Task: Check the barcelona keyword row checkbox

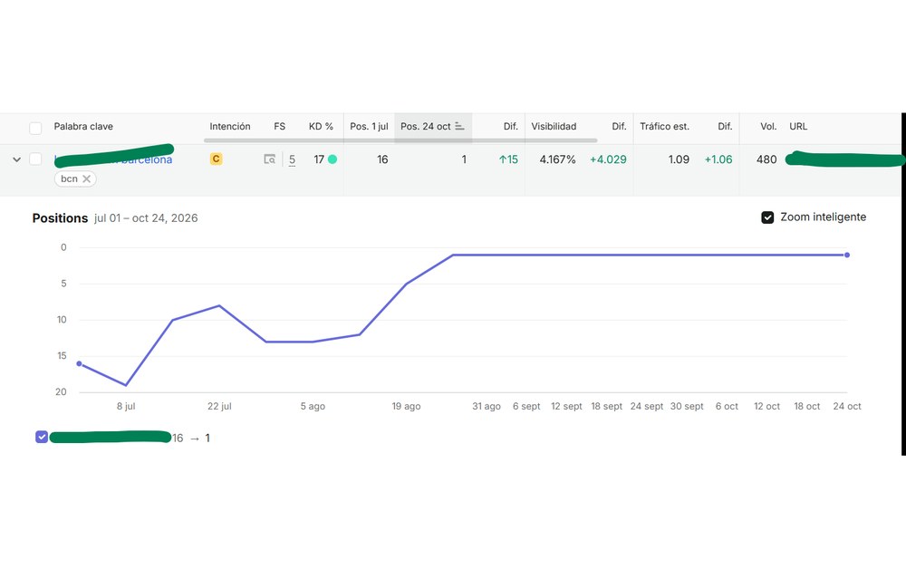Action: pos(35,159)
